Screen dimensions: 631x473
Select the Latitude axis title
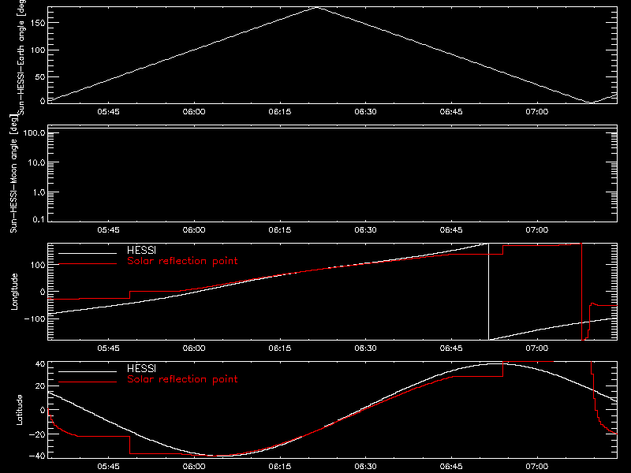click(19, 410)
